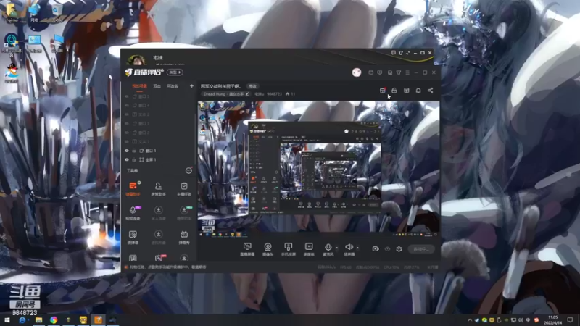Open the toolbox more (…) button

click(188, 170)
